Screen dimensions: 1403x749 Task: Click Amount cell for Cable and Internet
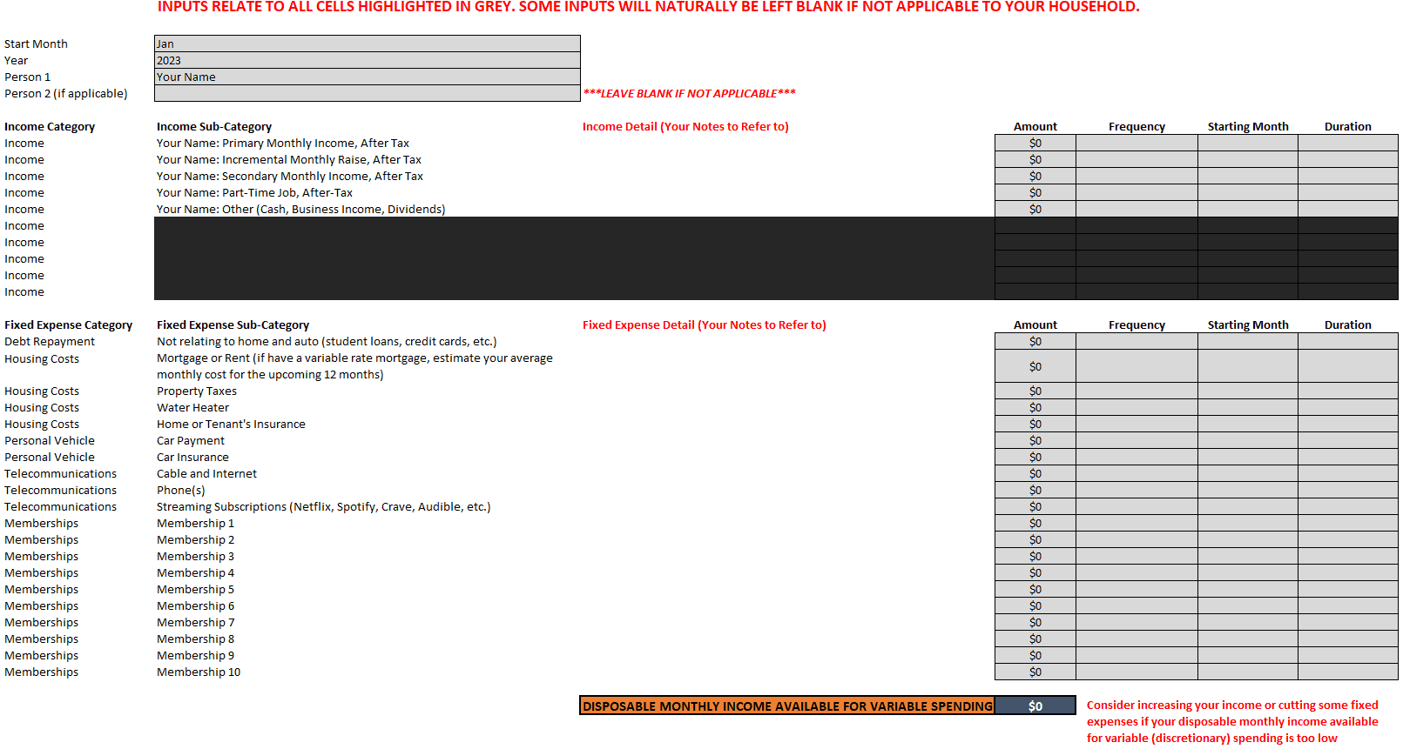pyautogui.click(x=1035, y=473)
